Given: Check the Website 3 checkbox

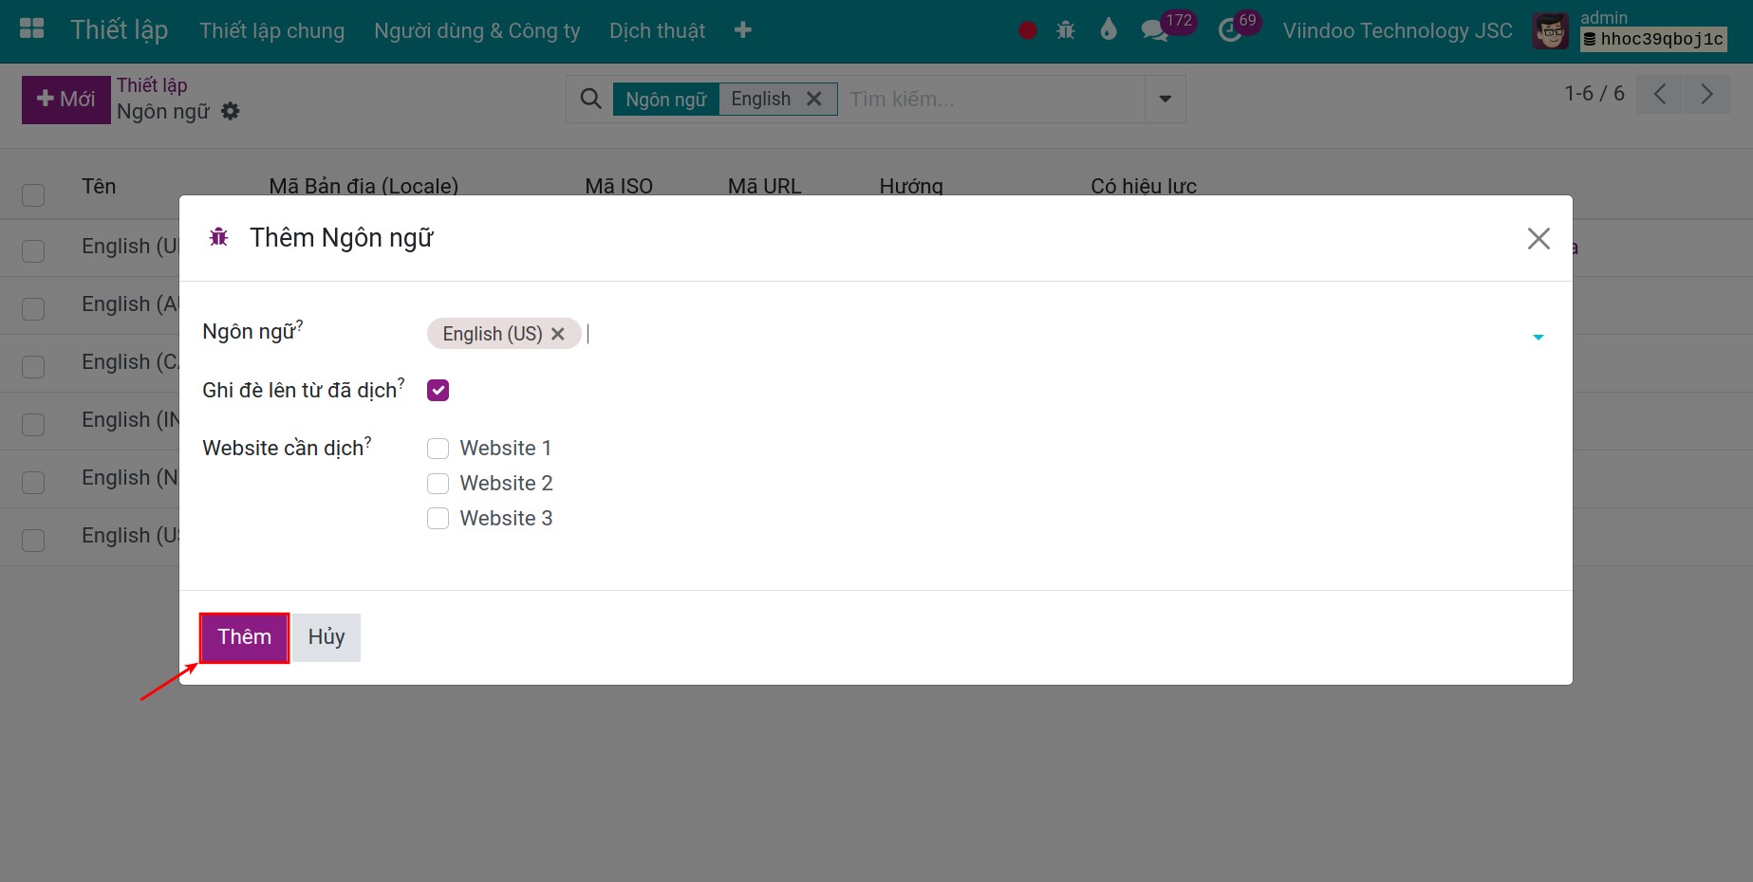Looking at the screenshot, I should tap(438, 519).
